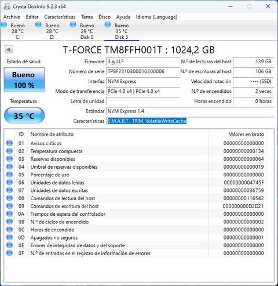Click the 139 GB host reads field
Screen dimensions: 278x286
tap(254, 61)
